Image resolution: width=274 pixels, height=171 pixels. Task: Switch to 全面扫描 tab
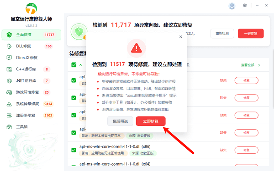32,35
